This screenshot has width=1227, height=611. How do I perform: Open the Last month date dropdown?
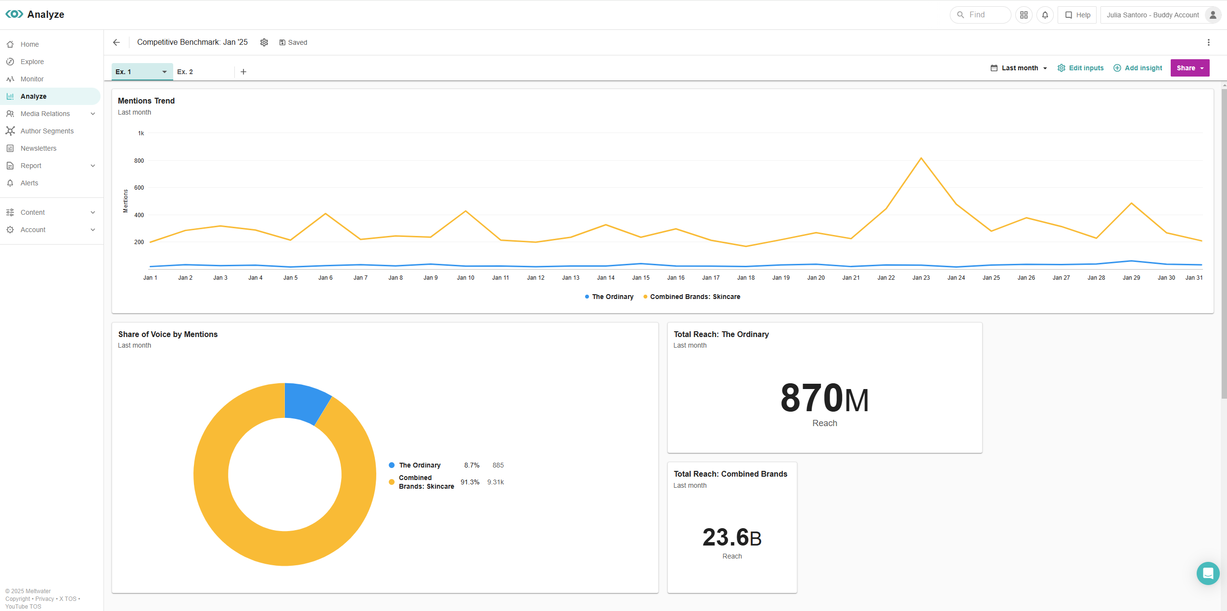pyautogui.click(x=1019, y=68)
